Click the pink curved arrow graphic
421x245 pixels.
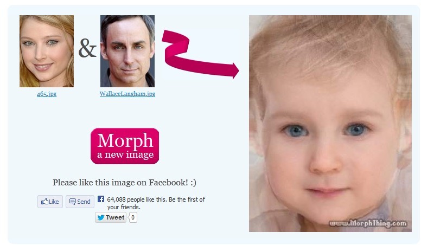(200, 54)
